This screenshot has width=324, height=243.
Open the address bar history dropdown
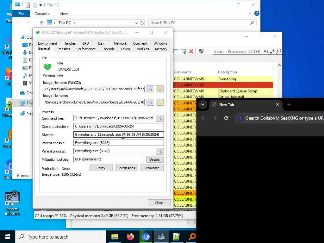click(x=137, y=23)
